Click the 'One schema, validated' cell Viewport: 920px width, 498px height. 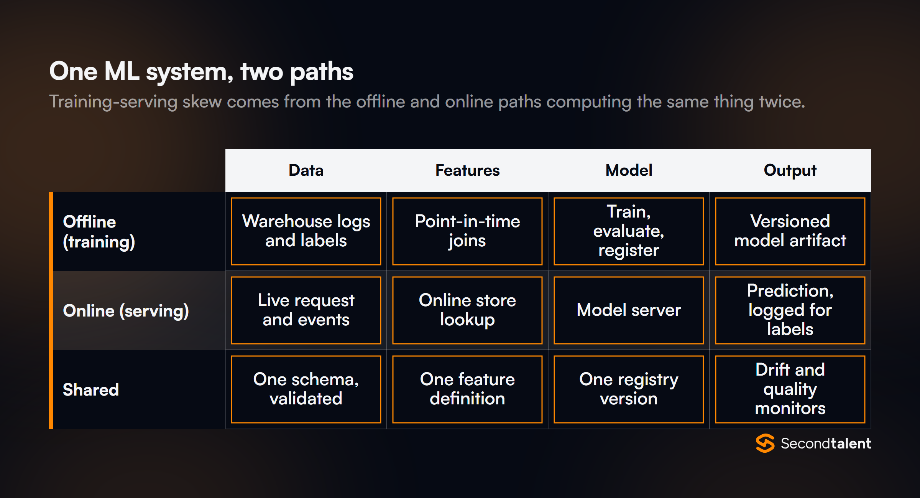[306, 389]
